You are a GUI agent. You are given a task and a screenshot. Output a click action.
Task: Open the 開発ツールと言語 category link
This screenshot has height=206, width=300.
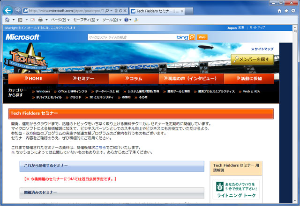[179, 92]
